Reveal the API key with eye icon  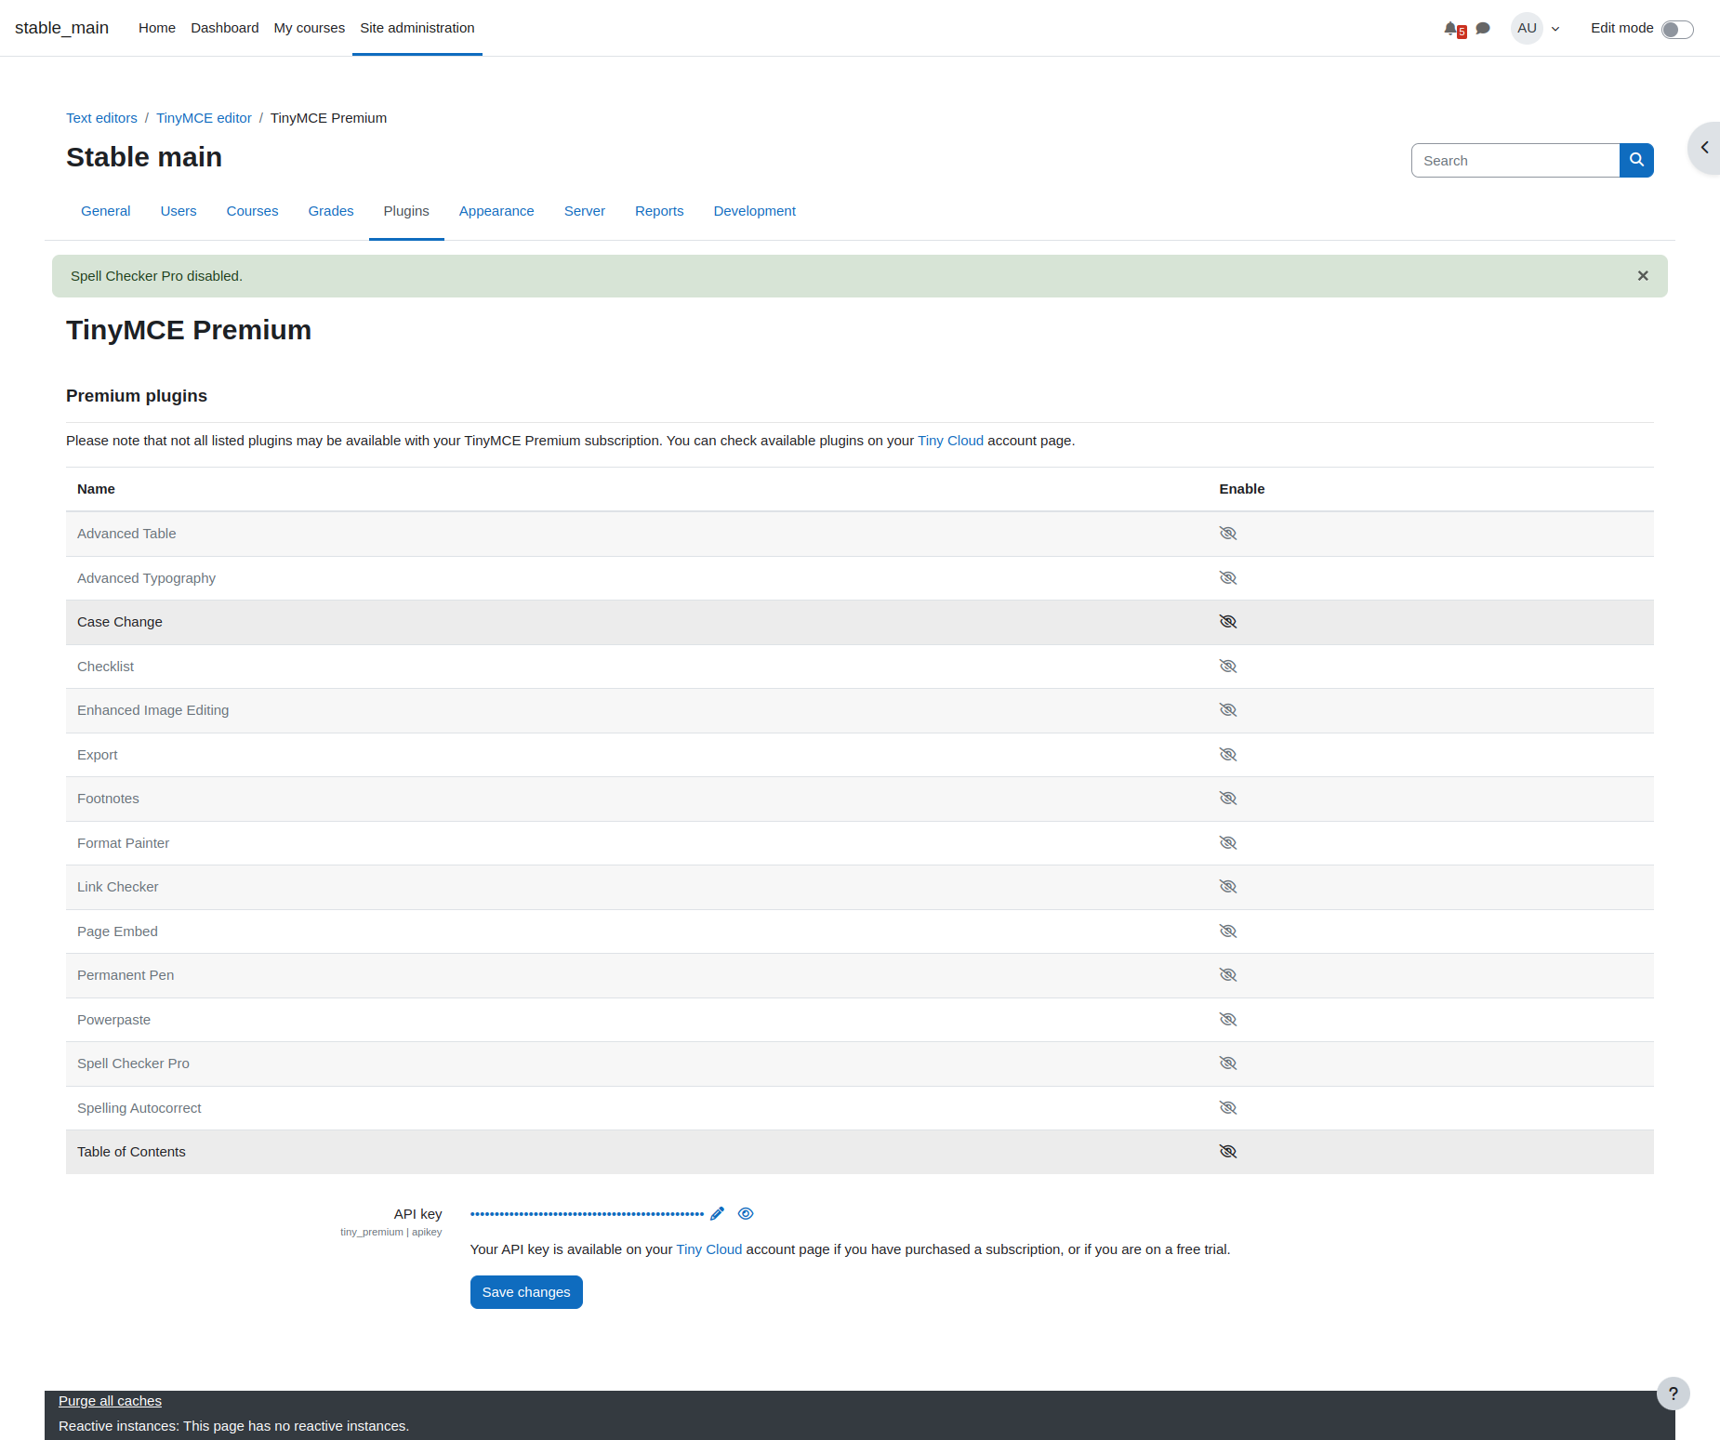click(x=746, y=1214)
